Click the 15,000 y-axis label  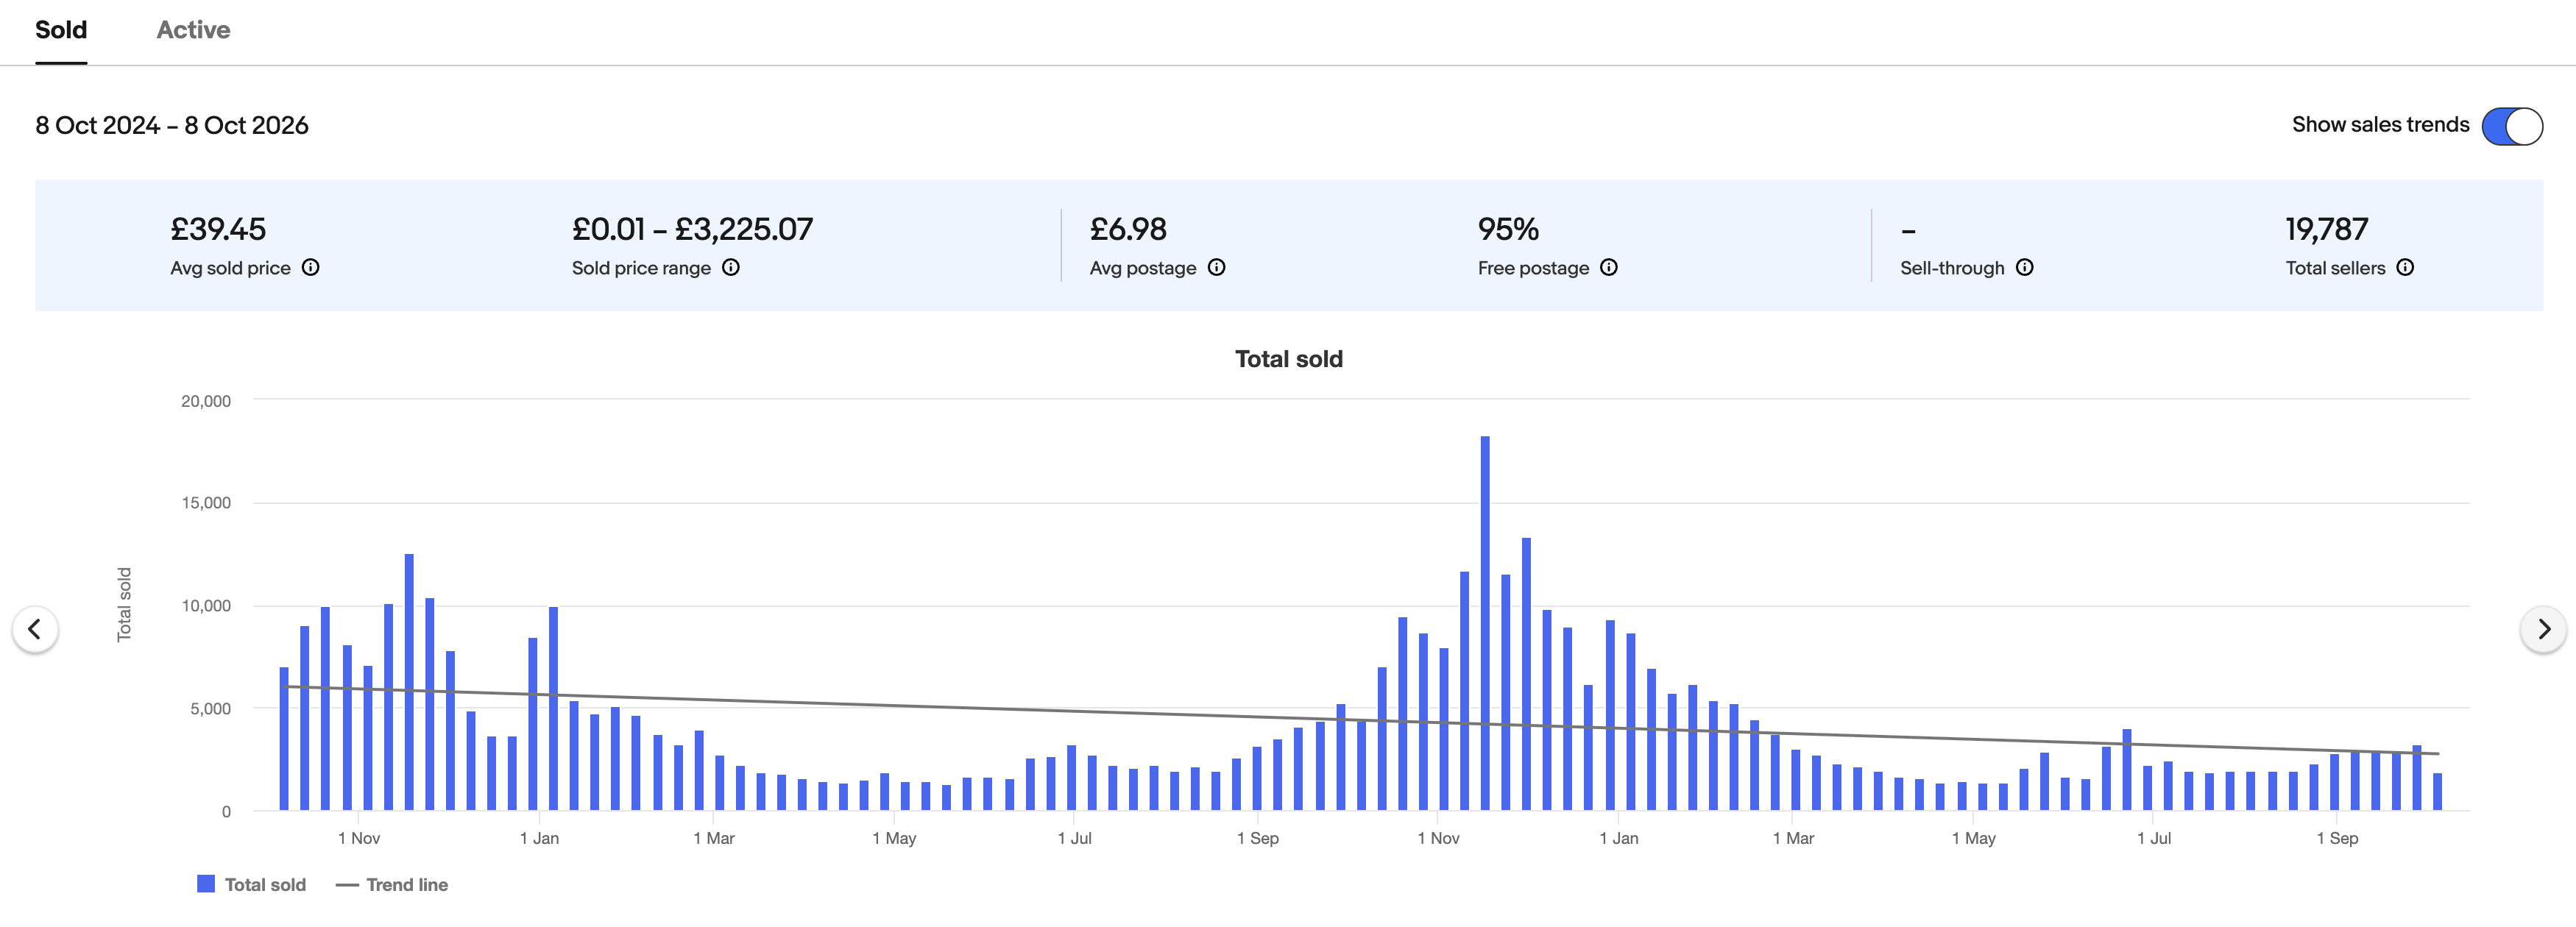click(x=206, y=503)
